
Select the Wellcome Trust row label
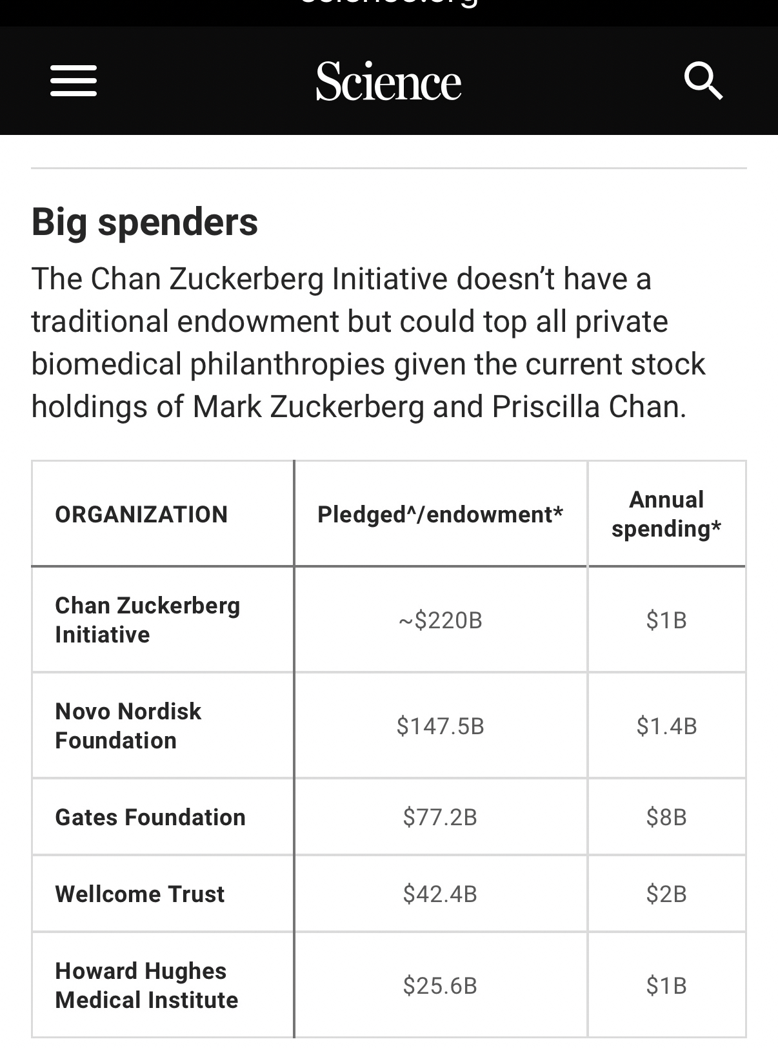coord(139,894)
